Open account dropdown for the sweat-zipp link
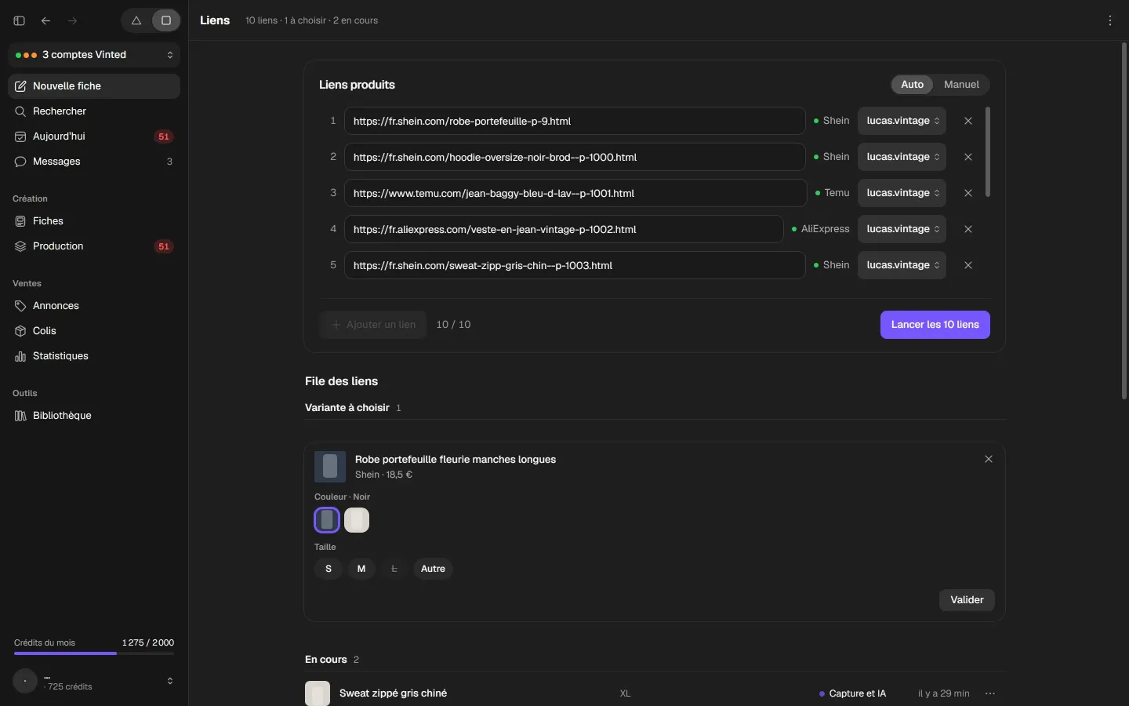This screenshot has width=1129, height=706. pyautogui.click(x=902, y=265)
